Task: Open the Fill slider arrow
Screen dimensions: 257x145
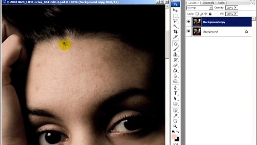Action: click(236, 14)
